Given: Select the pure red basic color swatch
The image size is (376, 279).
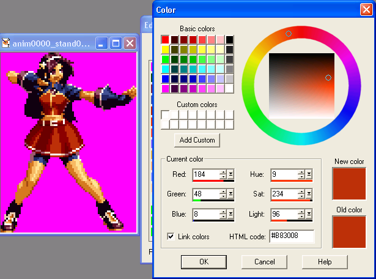Looking at the screenshot, I should tap(165, 40).
